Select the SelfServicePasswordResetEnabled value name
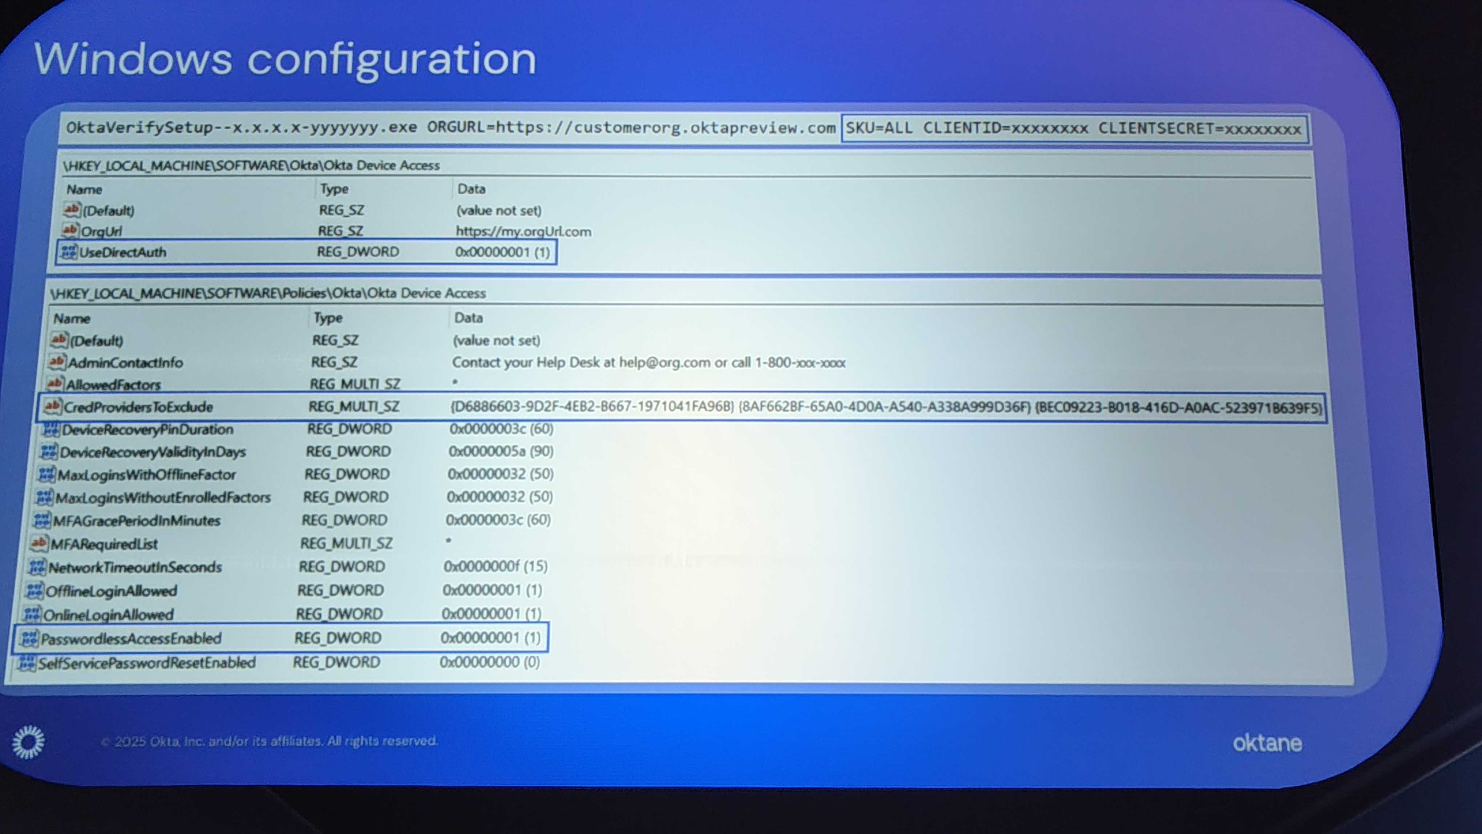Image resolution: width=1482 pixels, height=834 pixels. pyautogui.click(x=147, y=663)
